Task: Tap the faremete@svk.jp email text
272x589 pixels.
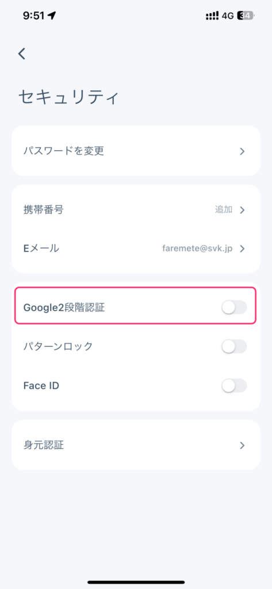Action: point(198,248)
